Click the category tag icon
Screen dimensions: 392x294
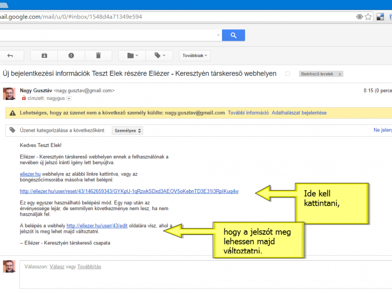pos(12,130)
